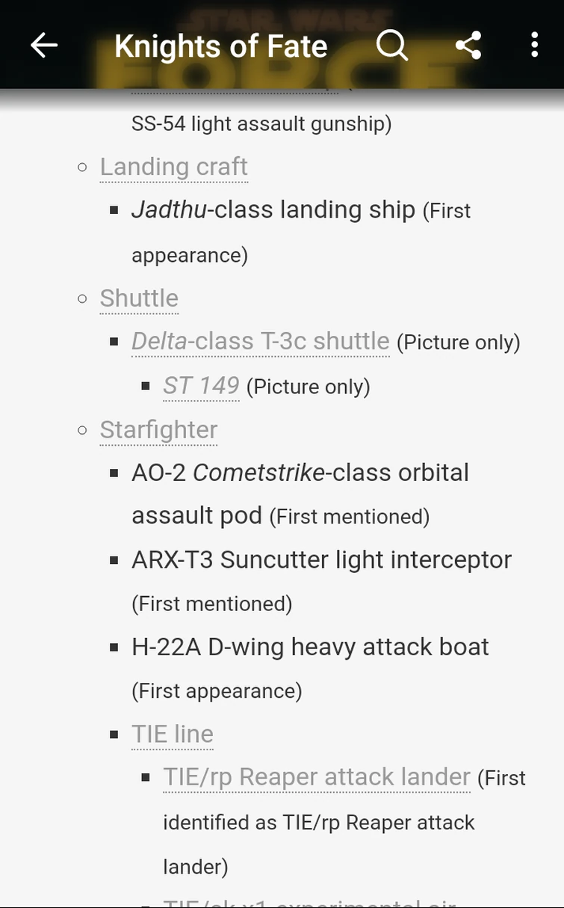Open search with the magnifying glass icon
The height and width of the screenshot is (908, 564).
point(392,46)
